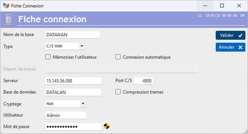
Task: Click the yellow-black password reveal icon
Action: point(107,126)
